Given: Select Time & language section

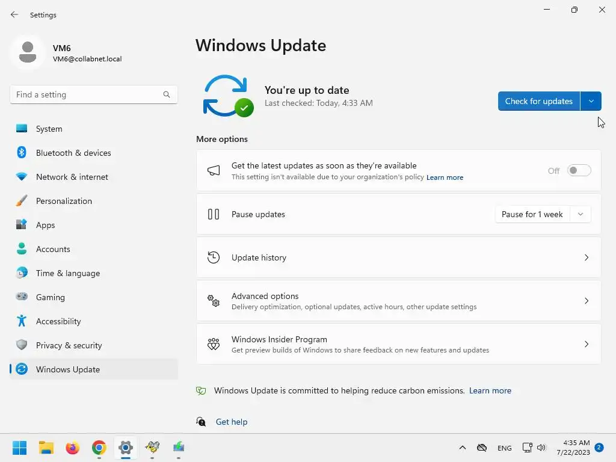Looking at the screenshot, I should 94,273.
